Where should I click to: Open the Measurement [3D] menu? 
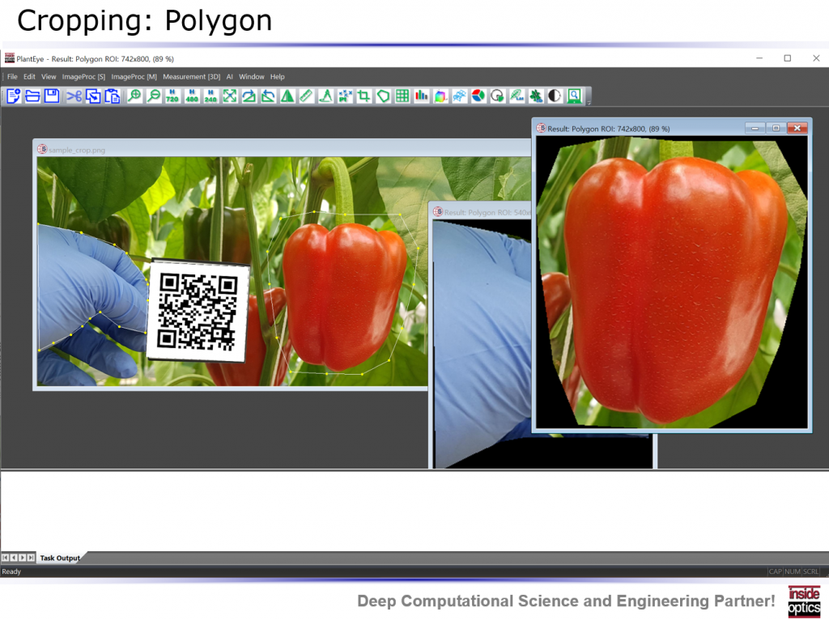point(189,76)
